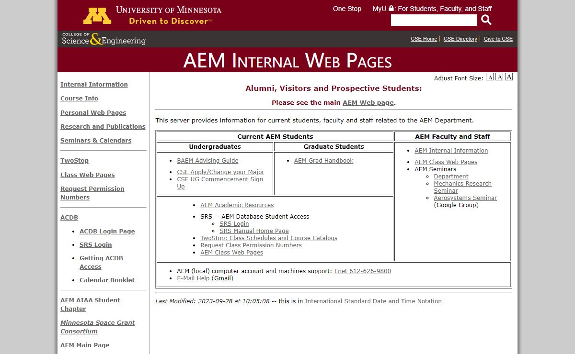Open BAEM Advising Guide
Image resolution: width=575 pixels, height=354 pixels.
pos(207,161)
